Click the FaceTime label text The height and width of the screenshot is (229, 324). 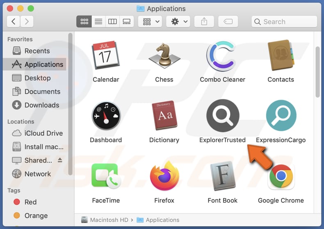coord(106,201)
